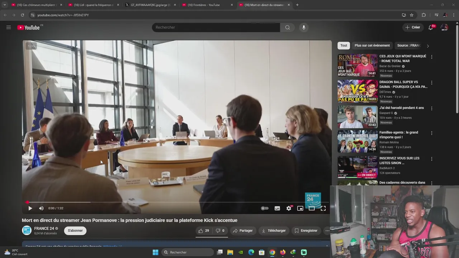Image resolution: width=459 pixels, height=258 pixels.
Task: Click Créer button to create content
Action: tap(413, 27)
